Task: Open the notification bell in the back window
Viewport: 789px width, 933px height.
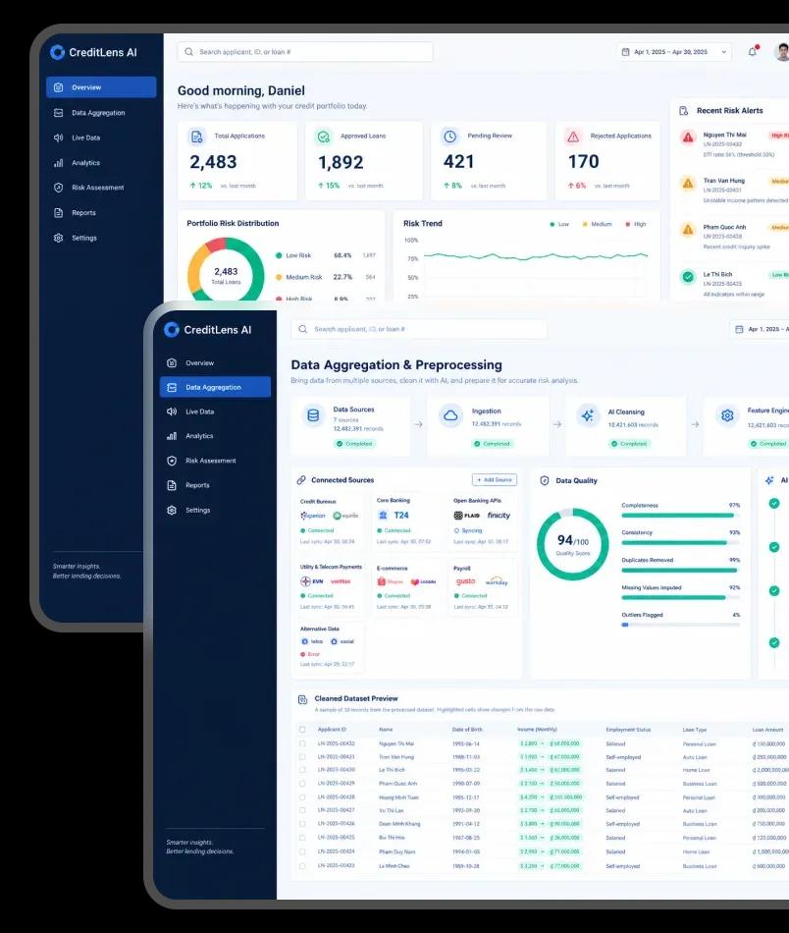Action: pos(752,52)
